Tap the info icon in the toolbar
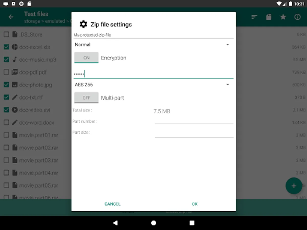 point(297,17)
